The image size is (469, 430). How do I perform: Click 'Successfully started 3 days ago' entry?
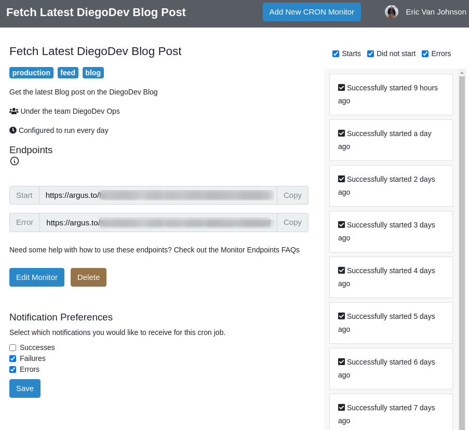coord(391,232)
